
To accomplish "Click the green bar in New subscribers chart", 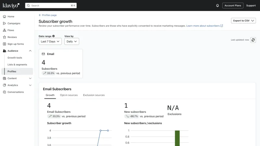I will click(x=177, y=138).
